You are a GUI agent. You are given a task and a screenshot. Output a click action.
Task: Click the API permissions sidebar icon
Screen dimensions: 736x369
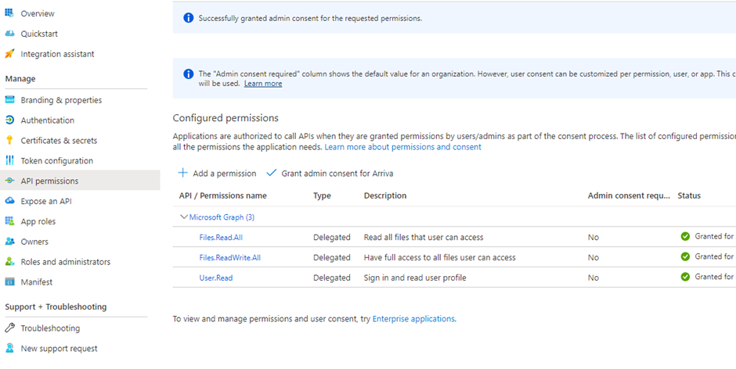tap(9, 181)
